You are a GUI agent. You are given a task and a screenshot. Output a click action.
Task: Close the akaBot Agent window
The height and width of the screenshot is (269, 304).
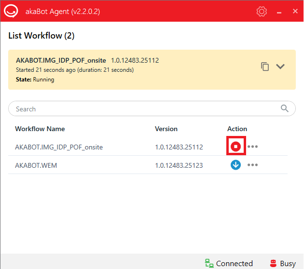[295, 11]
